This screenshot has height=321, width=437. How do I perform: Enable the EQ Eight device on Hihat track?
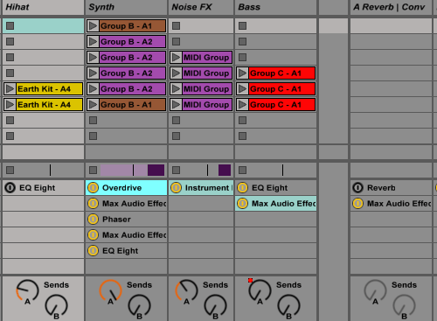click(x=10, y=188)
